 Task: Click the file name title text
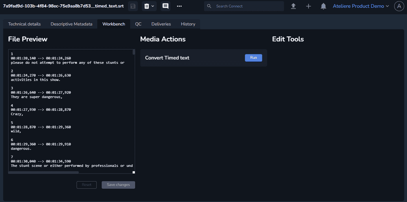[x=63, y=6]
